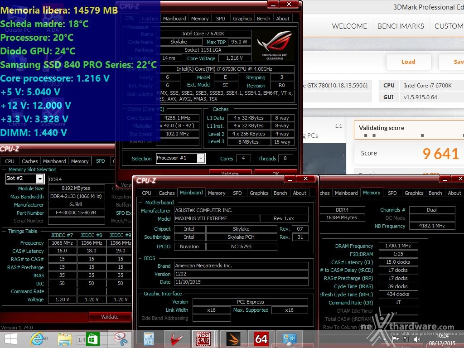
Task: Minimize the CPU-Z Memory window
Action: click(x=445, y=179)
